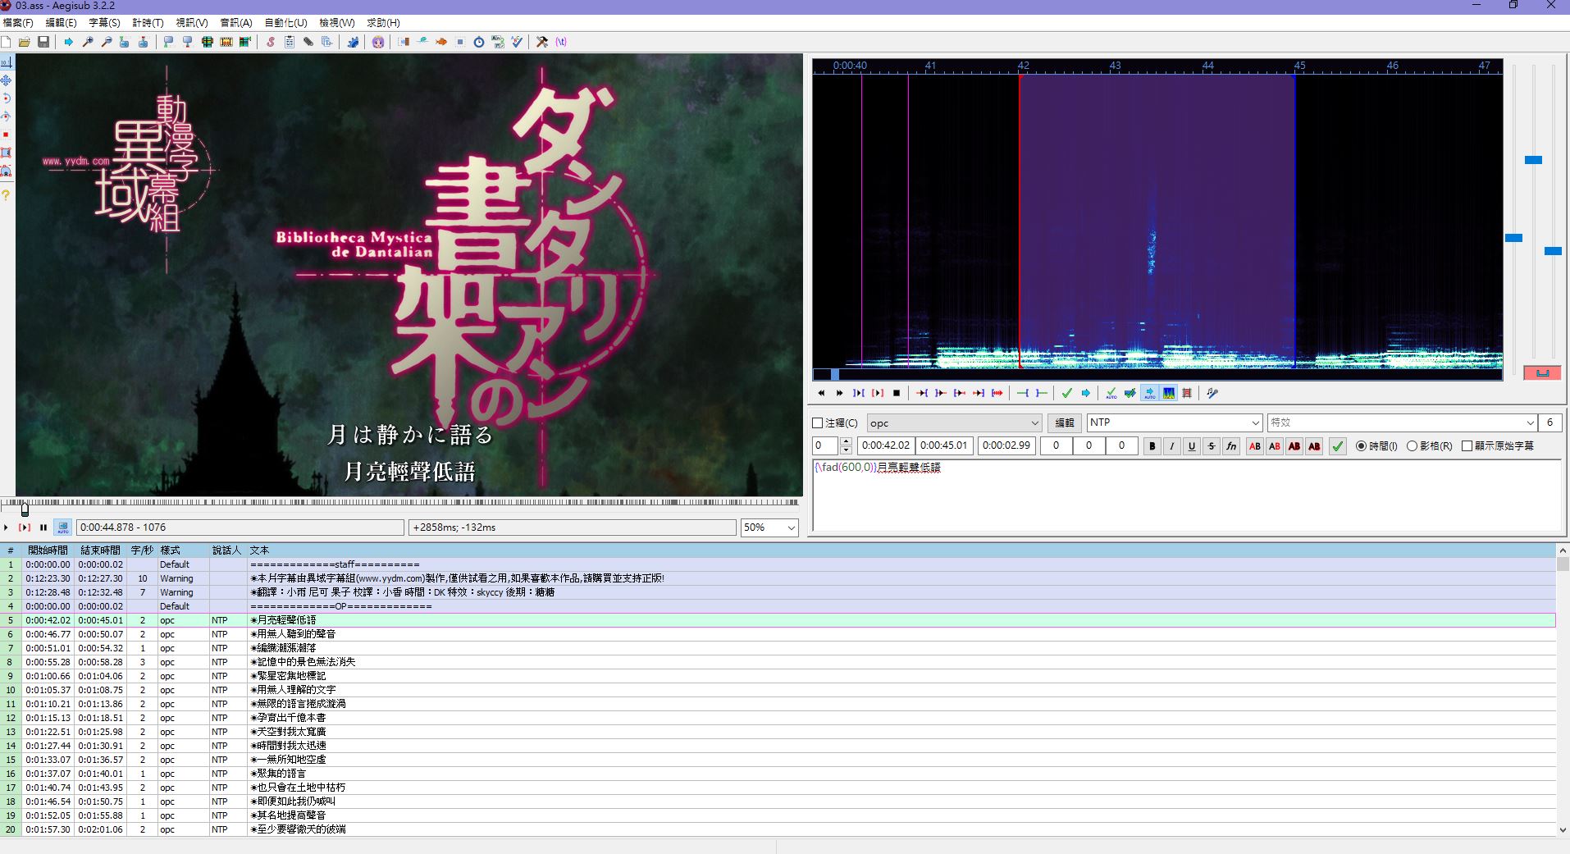Click the start time field 0:00:42.02

(885, 445)
